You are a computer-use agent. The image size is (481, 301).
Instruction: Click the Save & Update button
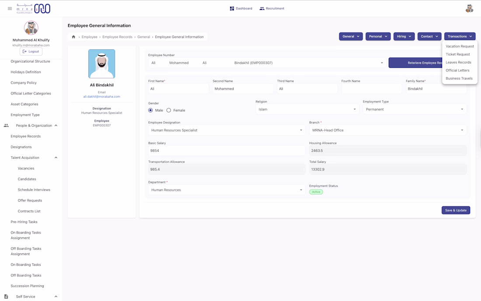[456, 210]
